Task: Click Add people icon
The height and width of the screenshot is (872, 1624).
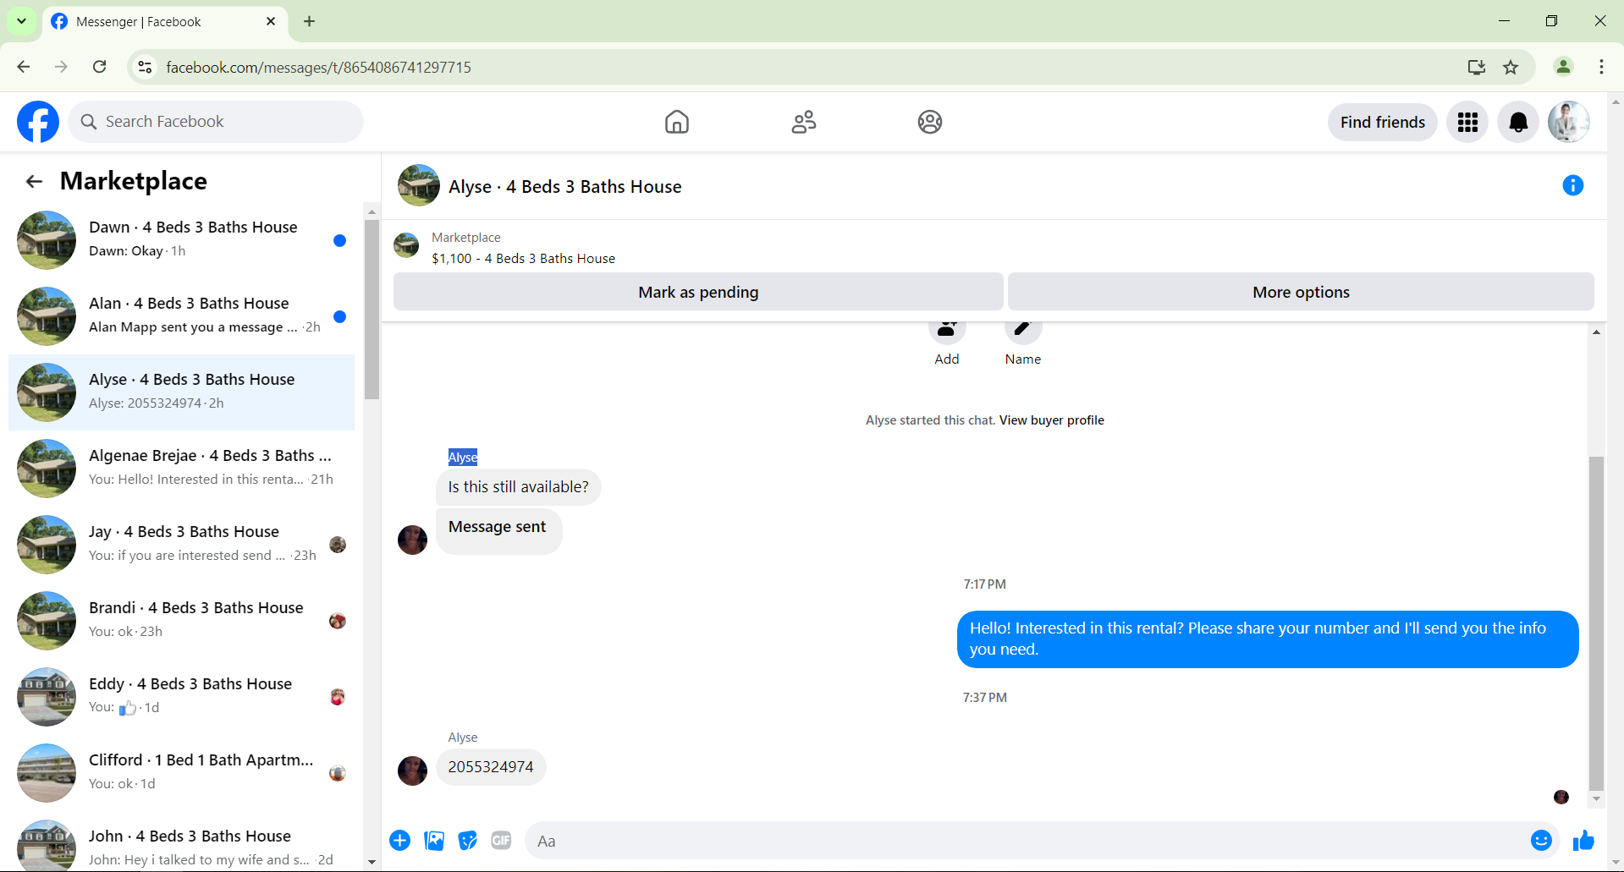Action: pos(947,332)
